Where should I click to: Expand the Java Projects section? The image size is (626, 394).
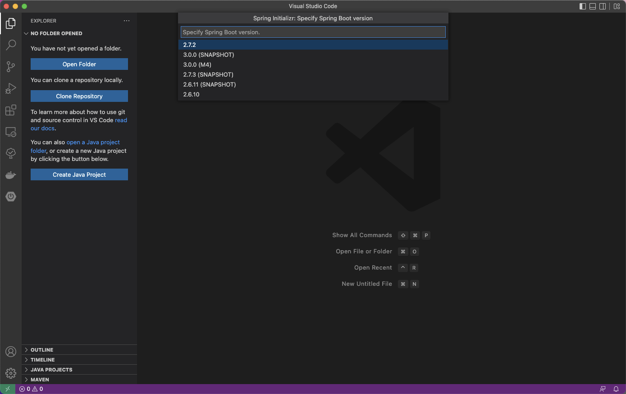79,370
